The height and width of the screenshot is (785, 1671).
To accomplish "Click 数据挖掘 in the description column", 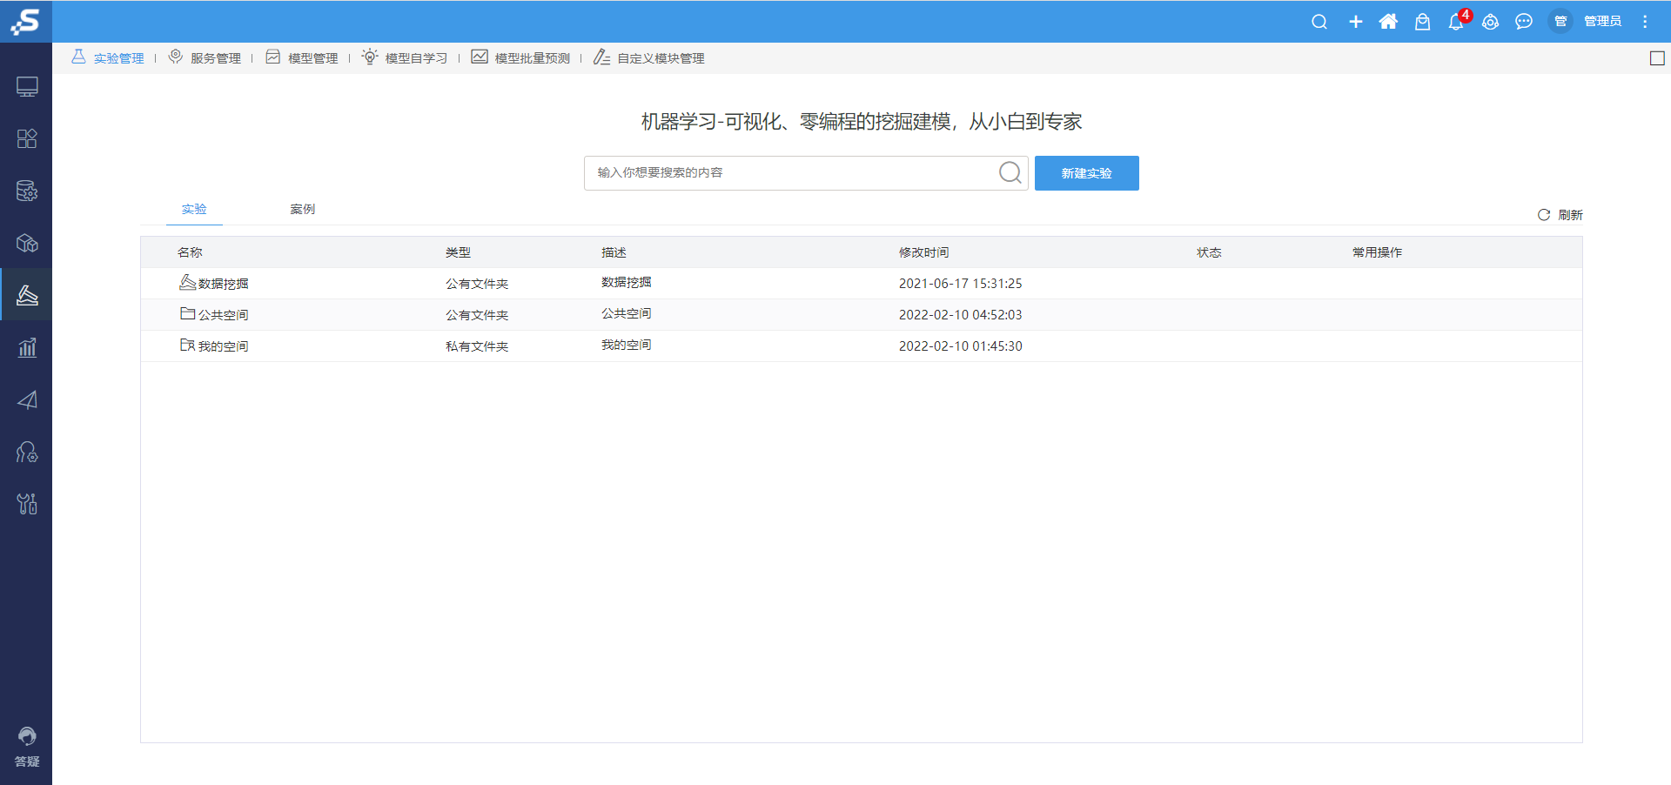I will (627, 282).
